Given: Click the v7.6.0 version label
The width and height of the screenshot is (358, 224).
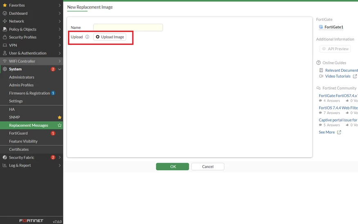Looking at the screenshot, I should click(57, 222).
